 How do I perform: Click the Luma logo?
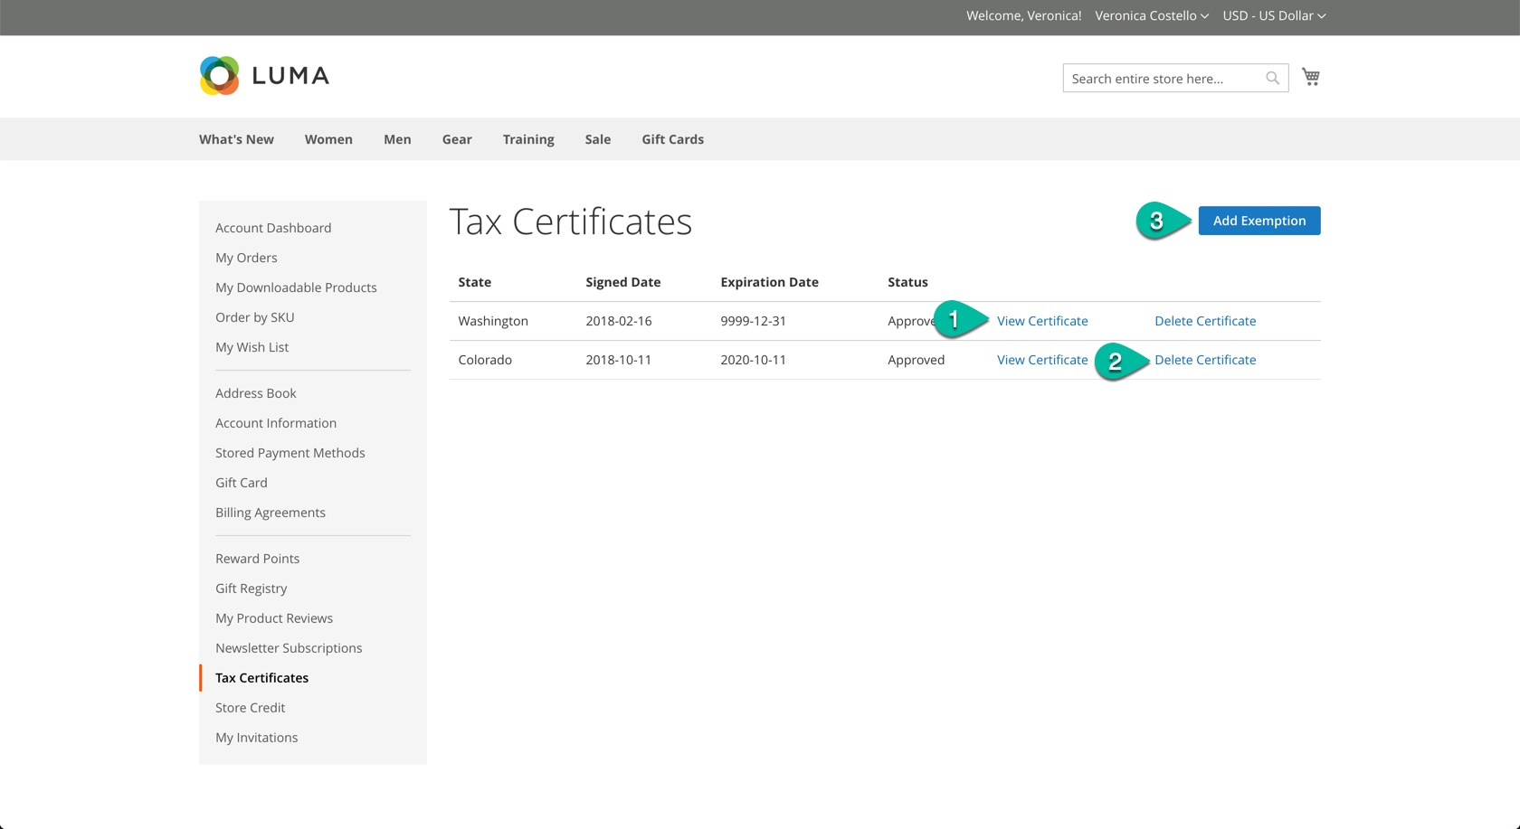[264, 76]
